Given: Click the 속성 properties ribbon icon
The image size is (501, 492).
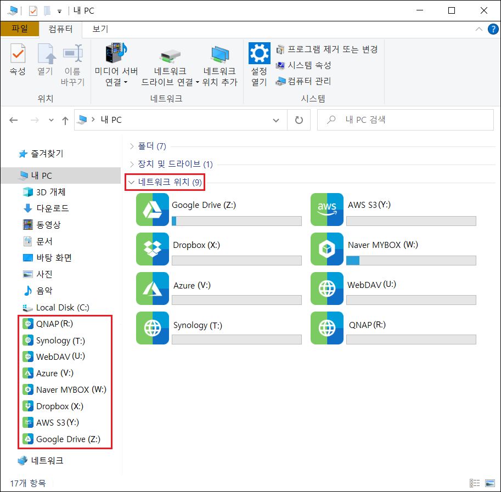Looking at the screenshot, I should [x=18, y=54].
